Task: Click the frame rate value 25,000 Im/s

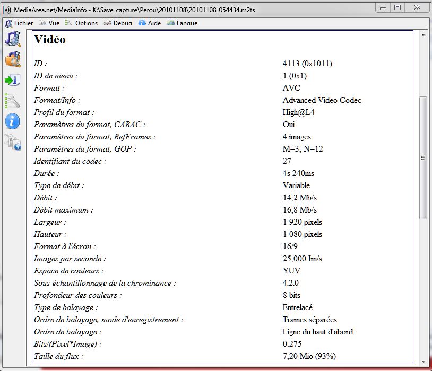Action: pos(302,259)
